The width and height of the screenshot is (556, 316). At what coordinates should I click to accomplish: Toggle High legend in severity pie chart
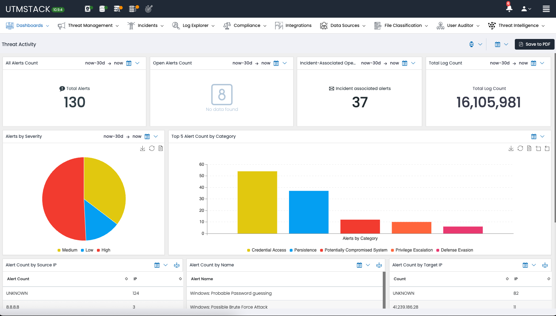[104, 250]
